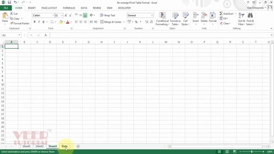Screen dimensions: 274x154
Task: Add a new sheet with plus button
Action: [78, 146]
